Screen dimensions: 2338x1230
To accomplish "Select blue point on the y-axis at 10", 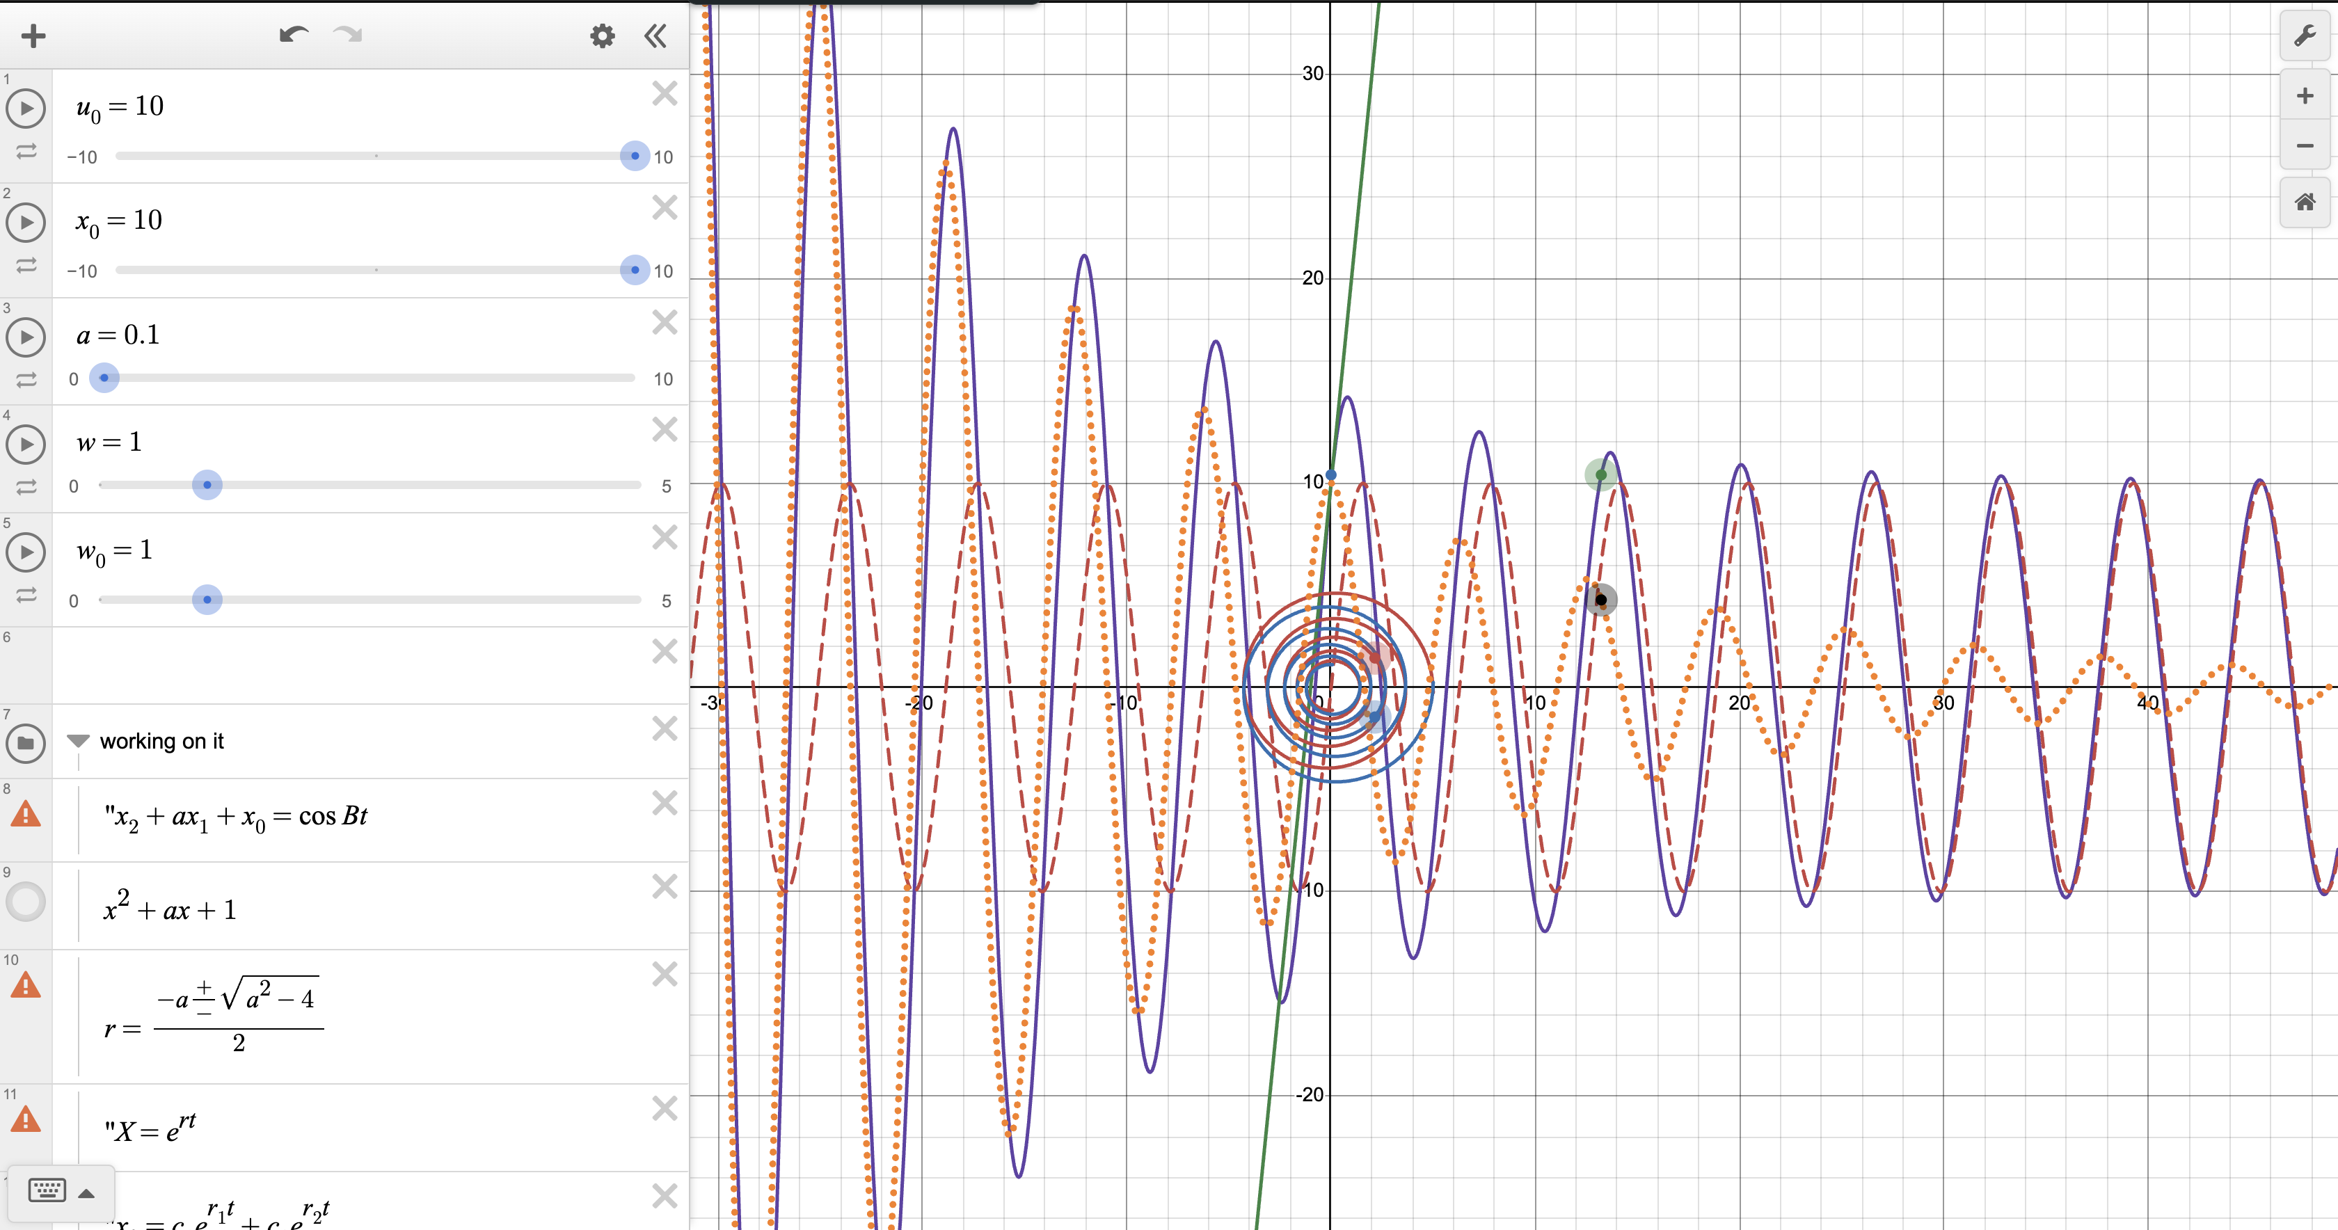I will pos(1330,474).
